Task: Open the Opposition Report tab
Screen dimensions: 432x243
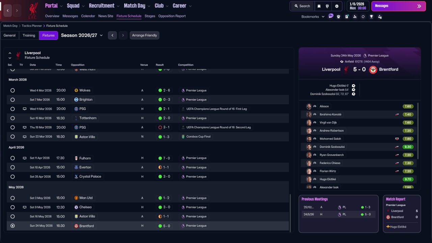Action: [172, 16]
